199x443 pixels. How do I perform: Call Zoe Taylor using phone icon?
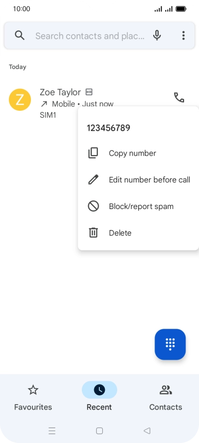pos(179,98)
